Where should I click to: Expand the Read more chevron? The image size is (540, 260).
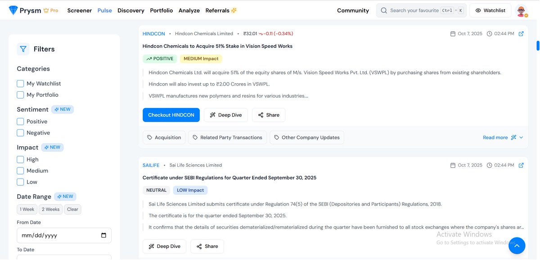click(x=521, y=138)
